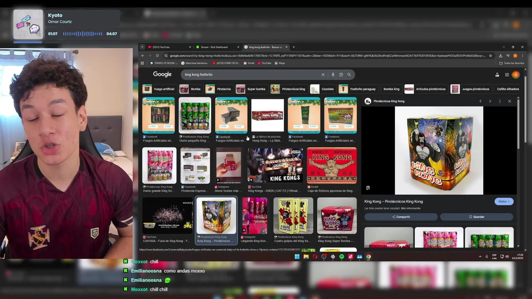
Task: Click the Compartir button
Action: 401,217
